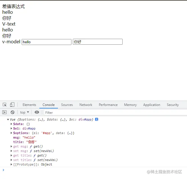Focus the console Filter field

pos(115,112)
